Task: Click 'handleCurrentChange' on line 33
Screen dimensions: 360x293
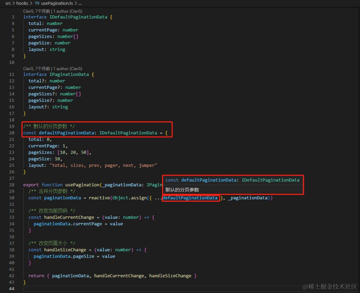Action: 69,217
